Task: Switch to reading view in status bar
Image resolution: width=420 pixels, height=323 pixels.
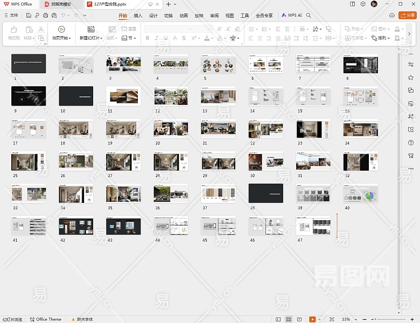Action: point(298,319)
